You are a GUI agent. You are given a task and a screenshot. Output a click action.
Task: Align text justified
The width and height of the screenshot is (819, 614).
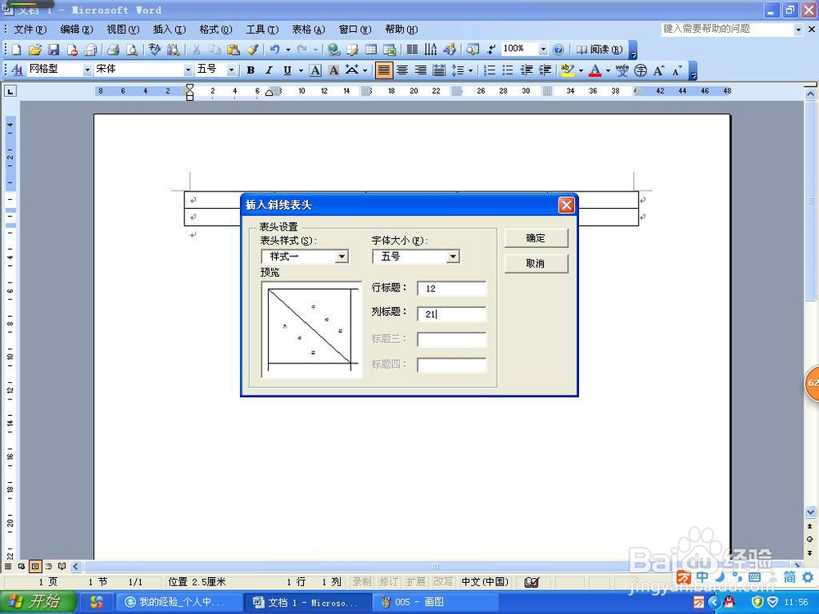[x=383, y=70]
